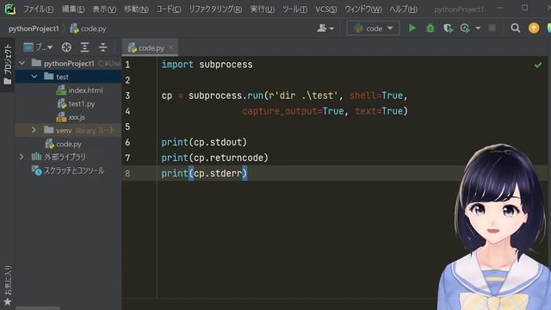Open Search Everywhere magnifier icon
This screenshot has width=551, height=310.
tap(515, 28)
